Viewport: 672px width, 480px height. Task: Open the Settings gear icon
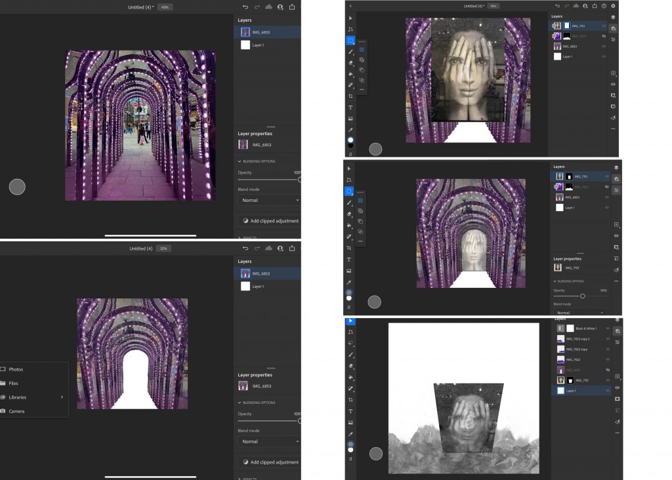click(x=613, y=6)
